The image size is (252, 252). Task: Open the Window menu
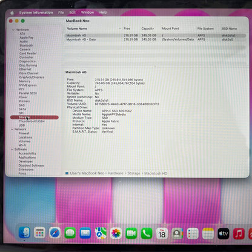point(87,13)
